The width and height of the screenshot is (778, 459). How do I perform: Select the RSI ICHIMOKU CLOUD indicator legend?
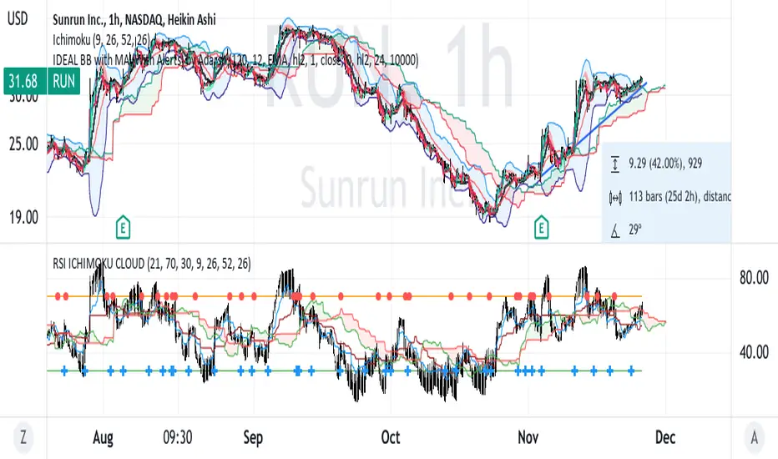coord(151,263)
